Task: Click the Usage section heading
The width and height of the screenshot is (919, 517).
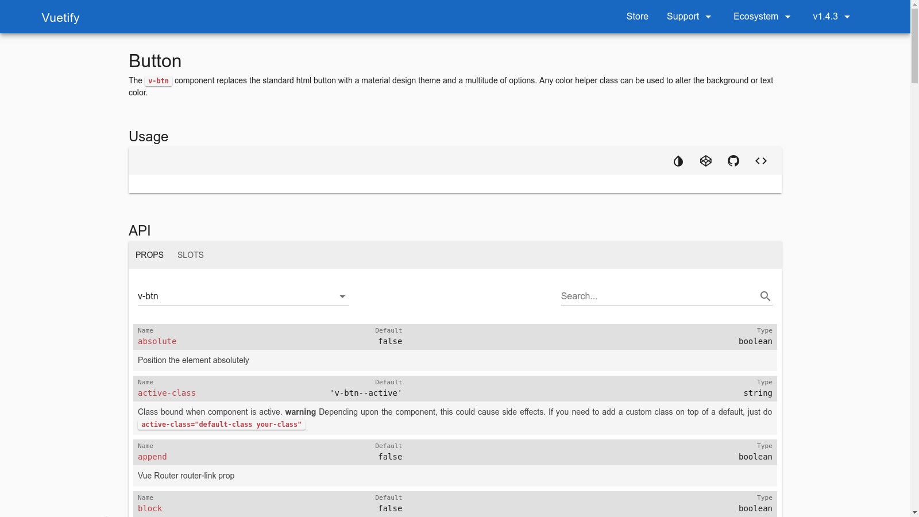Action: tap(148, 137)
